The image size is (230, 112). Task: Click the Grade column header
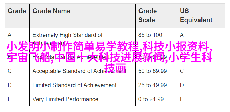(x=17, y=16)
